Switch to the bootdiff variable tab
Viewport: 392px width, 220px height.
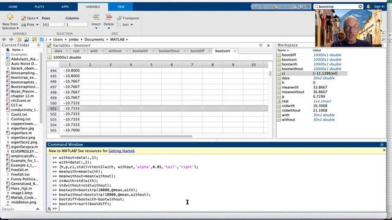197,51
